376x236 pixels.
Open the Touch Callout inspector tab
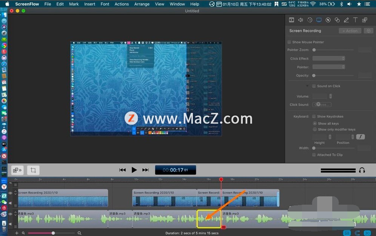click(337, 20)
